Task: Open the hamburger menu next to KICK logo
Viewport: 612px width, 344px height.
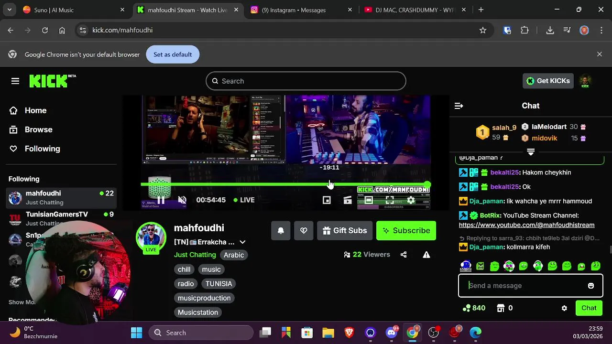Action: [x=15, y=81]
